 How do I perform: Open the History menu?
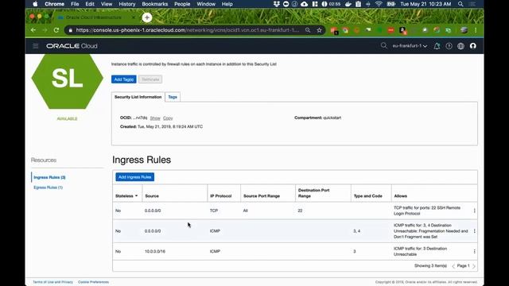[x=127, y=4]
